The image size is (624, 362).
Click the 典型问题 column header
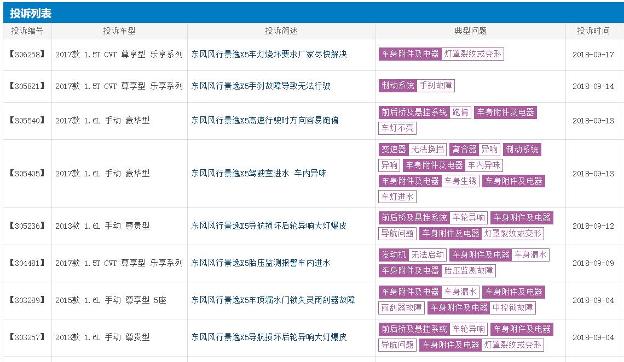tap(471, 31)
